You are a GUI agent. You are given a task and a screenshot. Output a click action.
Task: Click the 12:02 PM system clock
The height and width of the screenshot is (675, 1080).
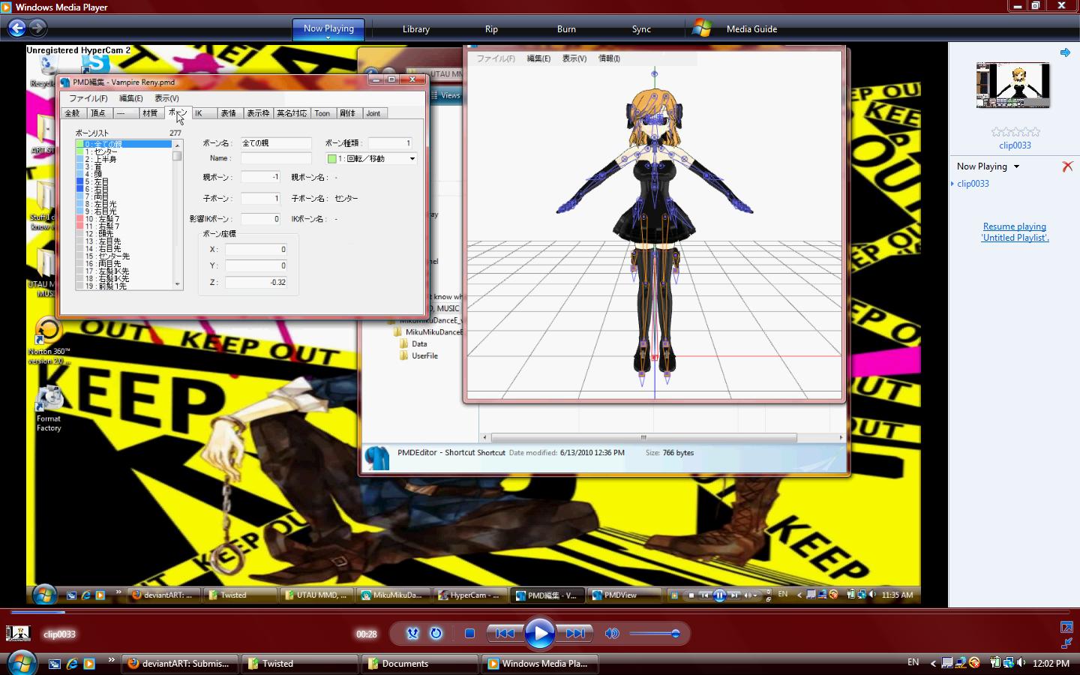click(x=1051, y=664)
